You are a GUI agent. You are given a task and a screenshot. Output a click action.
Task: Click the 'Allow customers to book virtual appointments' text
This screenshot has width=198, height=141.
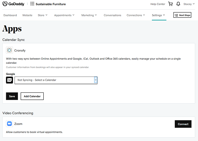[34, 132]
